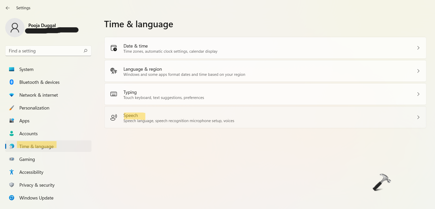435x209 pixels.
Task: Click the Language & region globe icon
Action: tap(114, 71)
